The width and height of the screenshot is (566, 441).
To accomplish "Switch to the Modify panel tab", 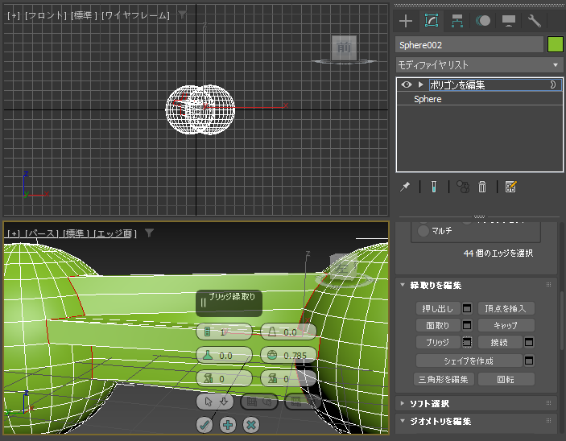I will tap(432, 21).
